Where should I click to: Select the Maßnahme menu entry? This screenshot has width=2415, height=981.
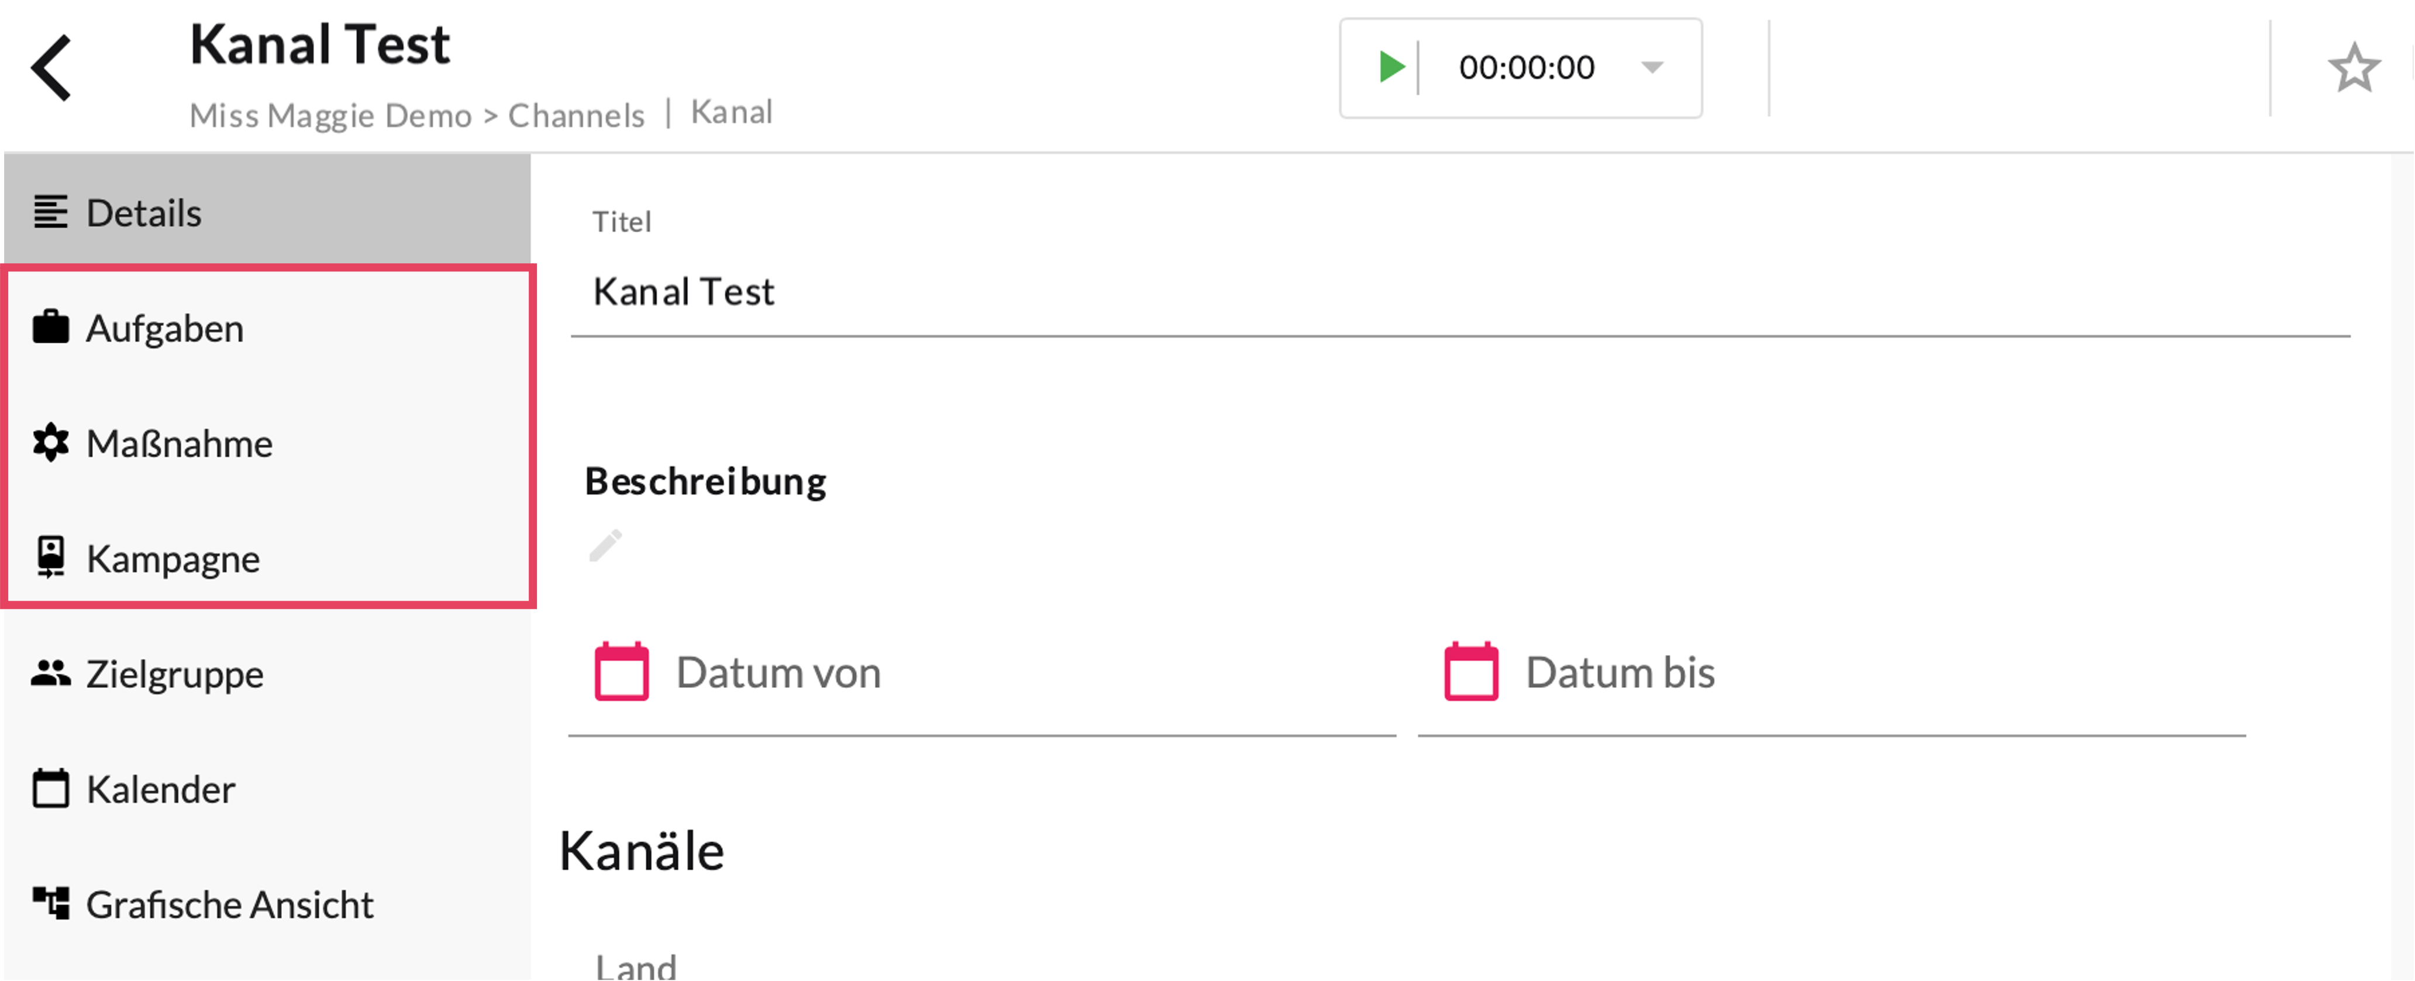click(x=179, y=443)
